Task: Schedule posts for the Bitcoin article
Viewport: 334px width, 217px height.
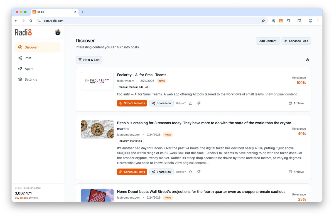Action: coord(132,172)
